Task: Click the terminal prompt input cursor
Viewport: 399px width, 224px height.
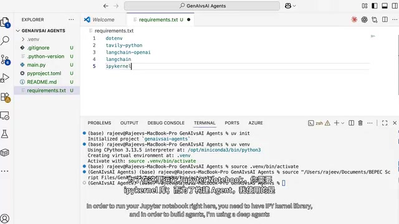Action: (x=284, y=183)
